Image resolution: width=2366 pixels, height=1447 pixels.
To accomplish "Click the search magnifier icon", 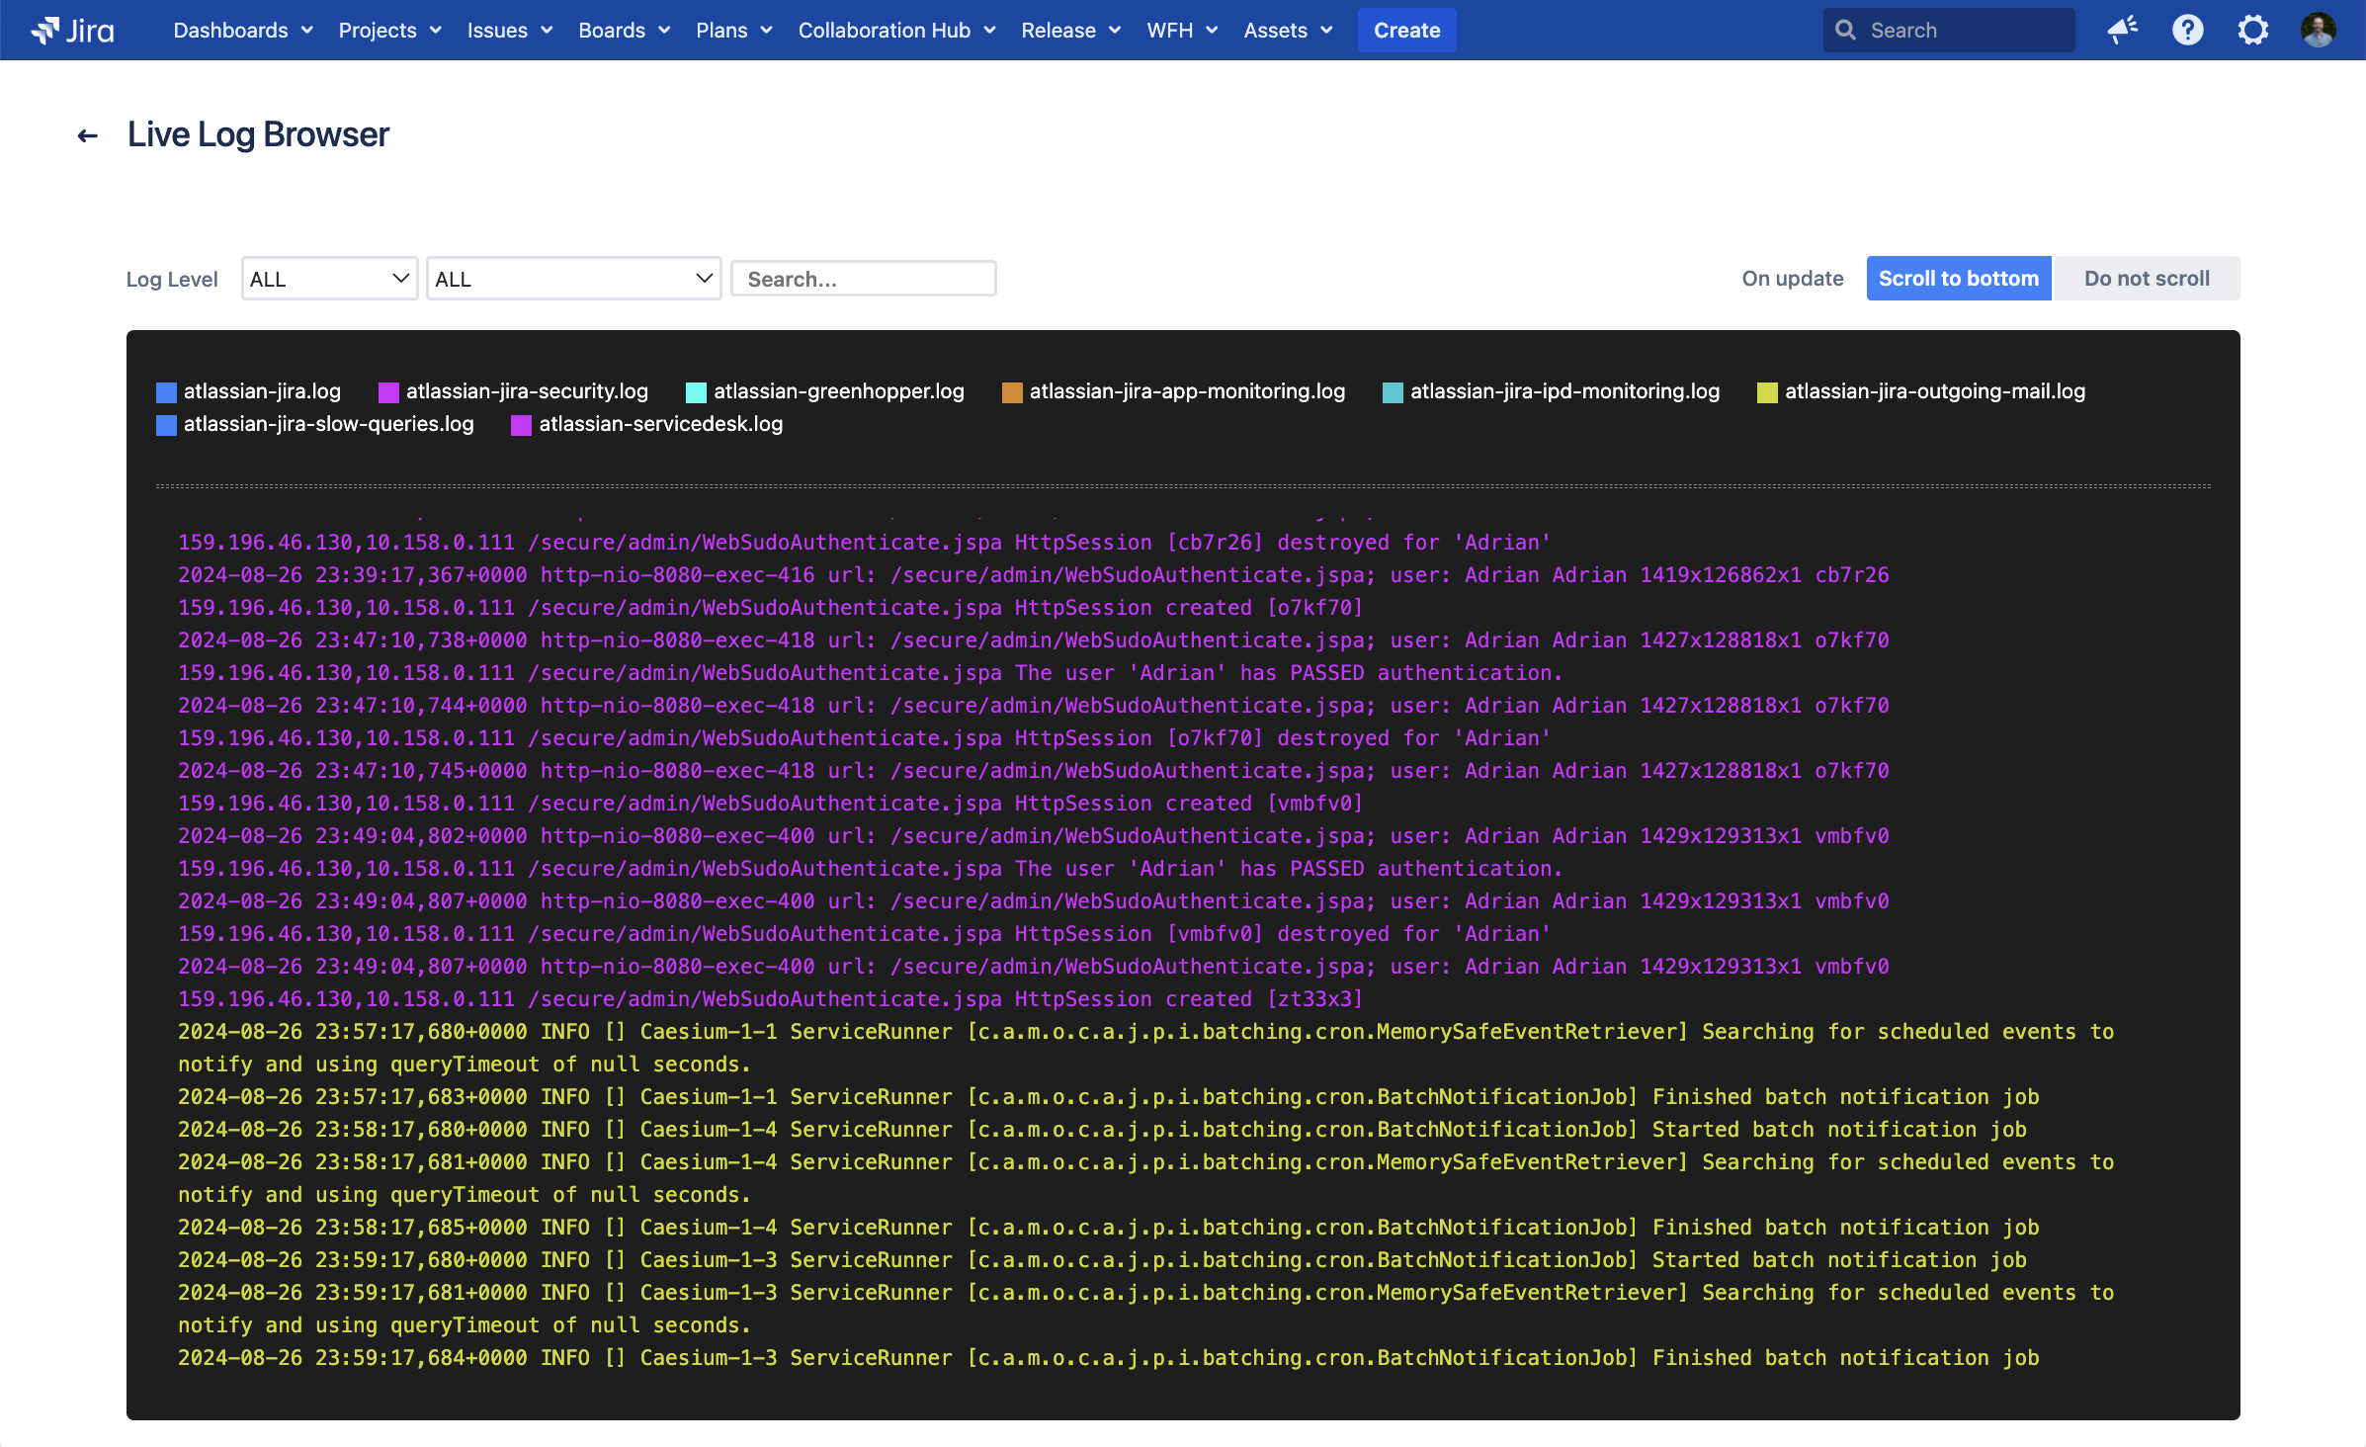I will coord(1845,30).
